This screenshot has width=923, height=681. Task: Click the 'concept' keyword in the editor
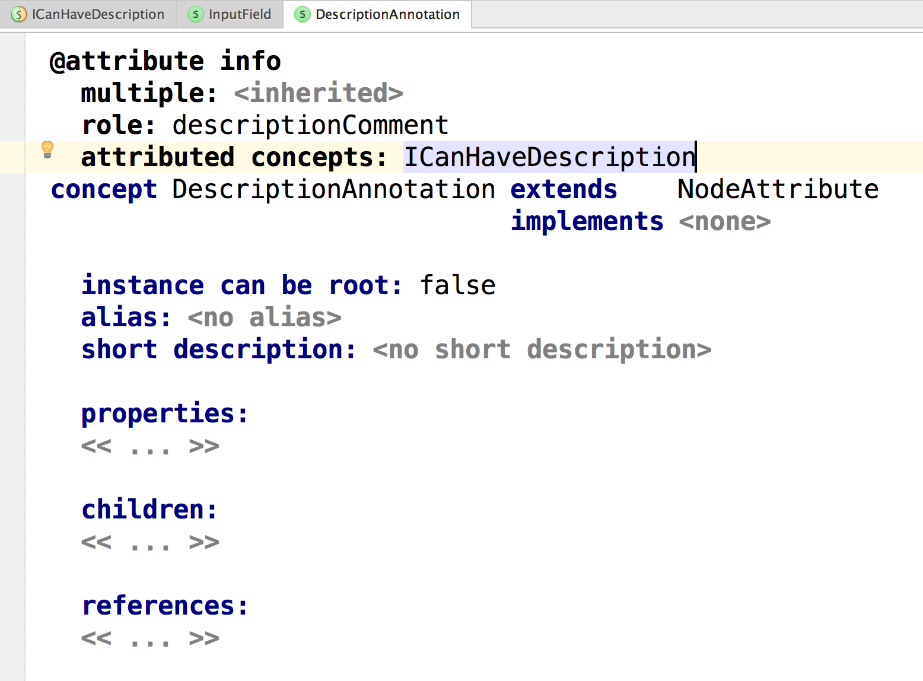pos(104,189)
